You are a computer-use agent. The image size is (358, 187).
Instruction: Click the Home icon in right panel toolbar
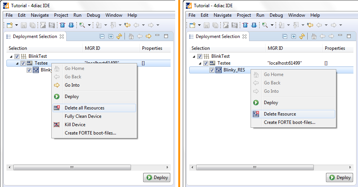click(x=314, y=36)
